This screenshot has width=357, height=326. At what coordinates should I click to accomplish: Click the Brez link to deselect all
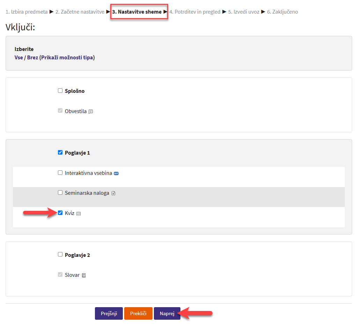coord(32,58)
